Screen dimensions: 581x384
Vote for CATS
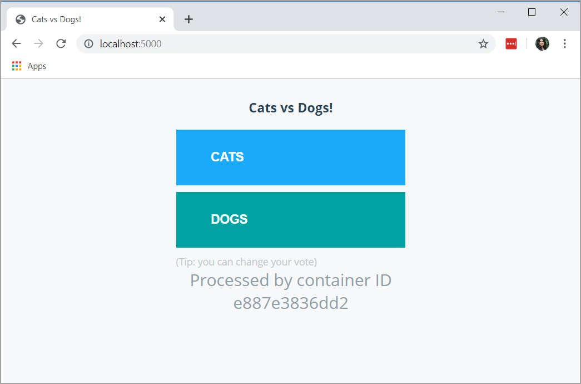(290, 157)
